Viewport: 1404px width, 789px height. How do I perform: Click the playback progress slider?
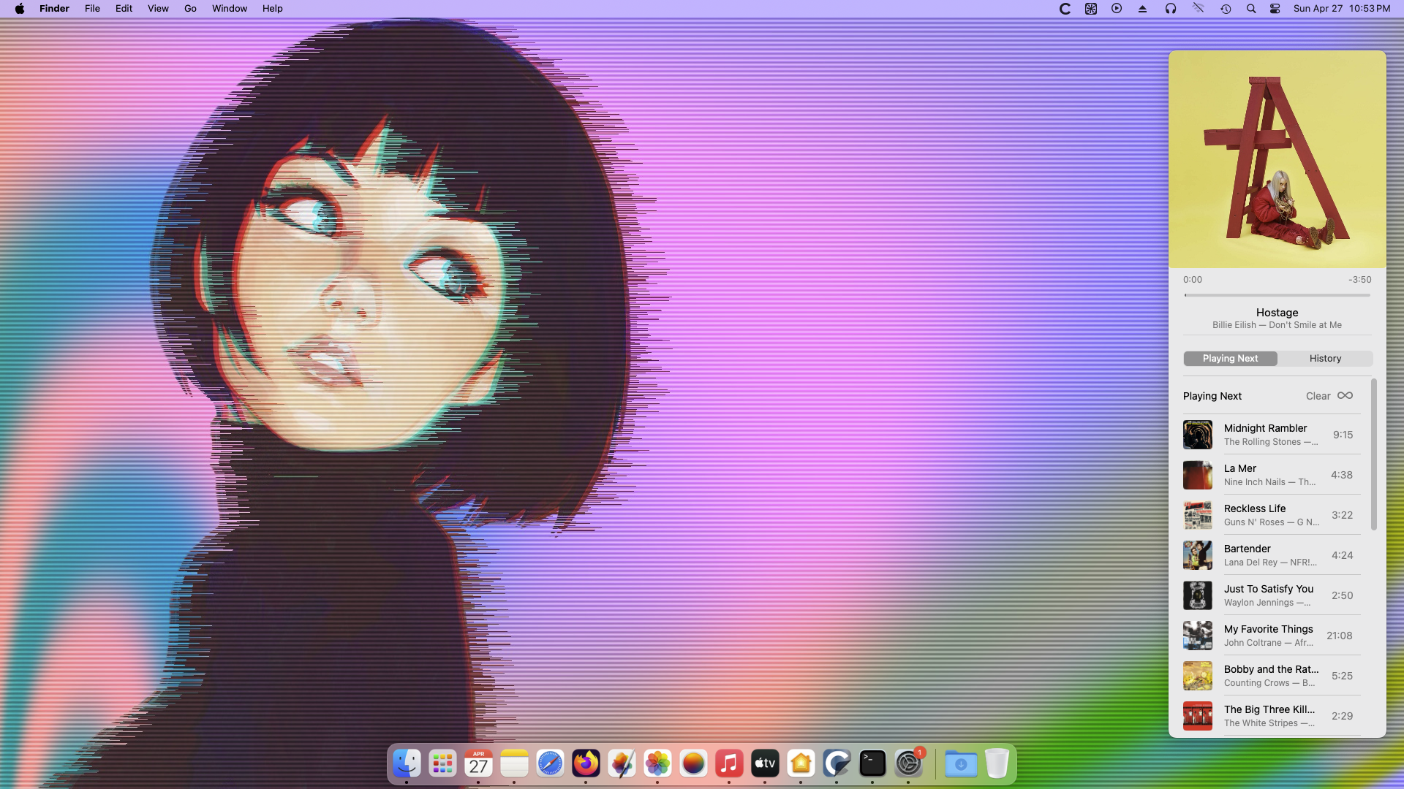click(x=1277, y=295)
